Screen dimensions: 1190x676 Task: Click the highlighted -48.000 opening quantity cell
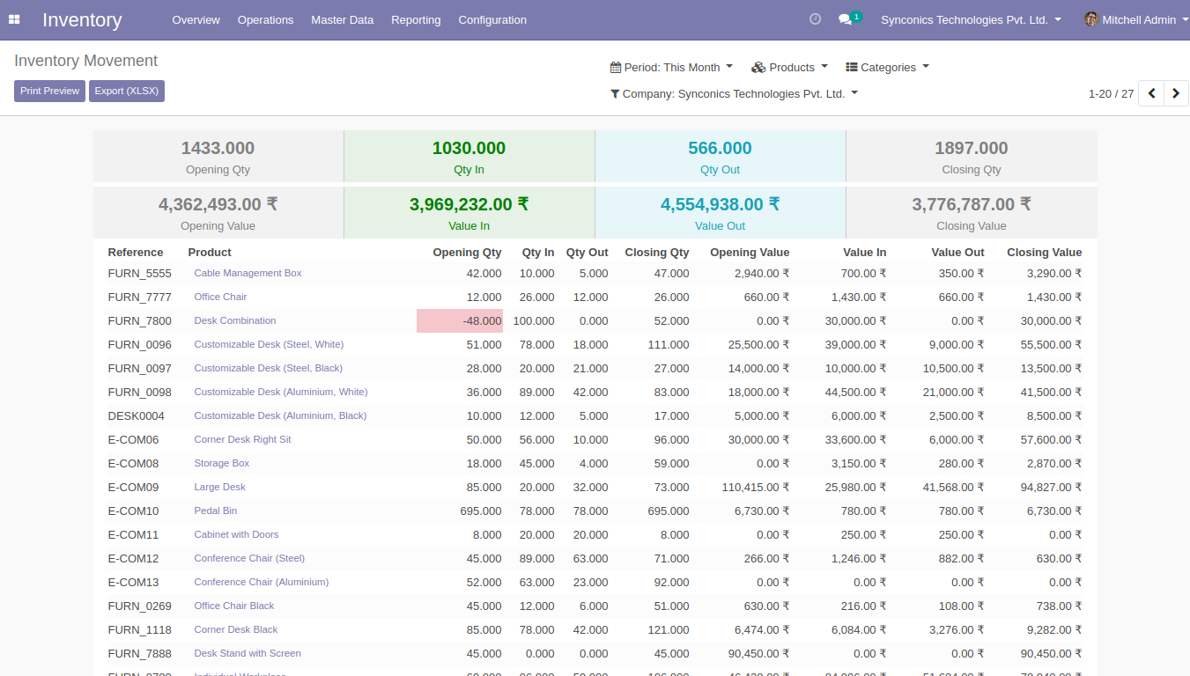(x=460, y=321)
